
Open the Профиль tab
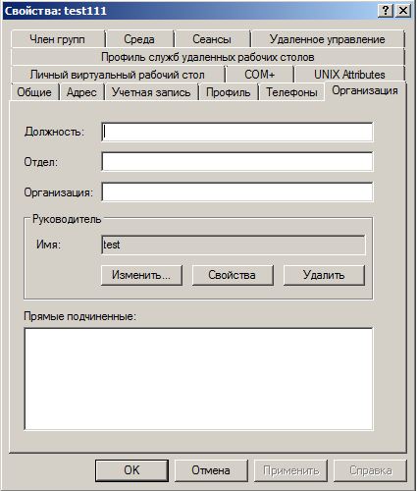point(229,92)
